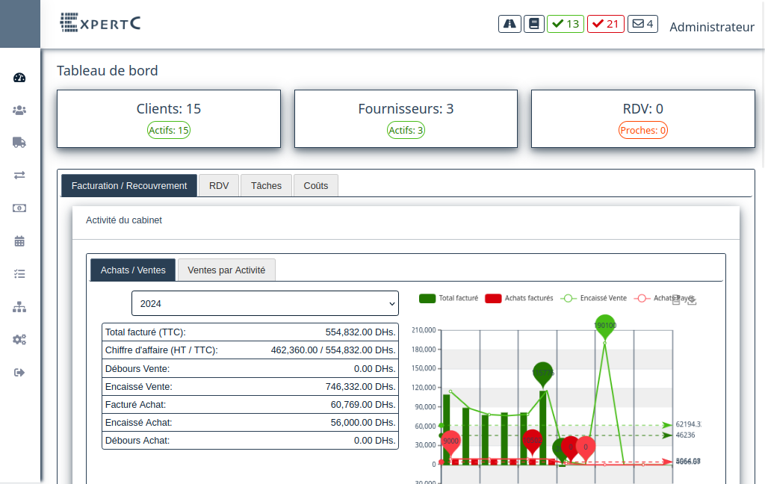
Task: Open the Administrateur user menu
Action: [711, 27]
